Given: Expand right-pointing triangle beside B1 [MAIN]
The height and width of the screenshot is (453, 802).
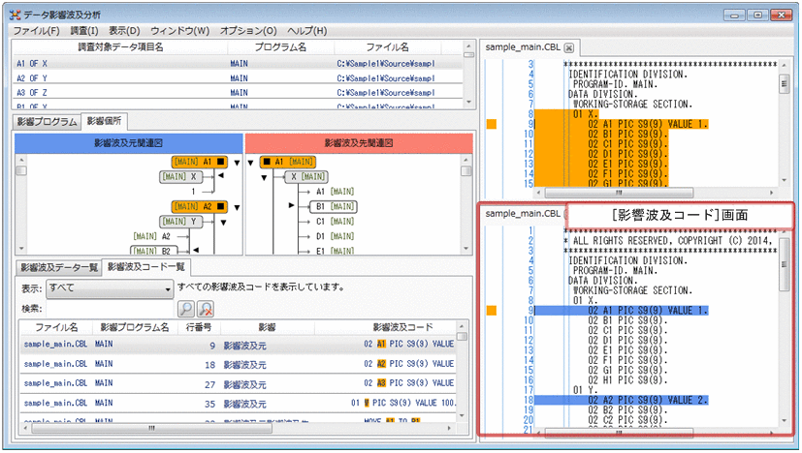Looking at the screenshot, I should pos(292,205).
